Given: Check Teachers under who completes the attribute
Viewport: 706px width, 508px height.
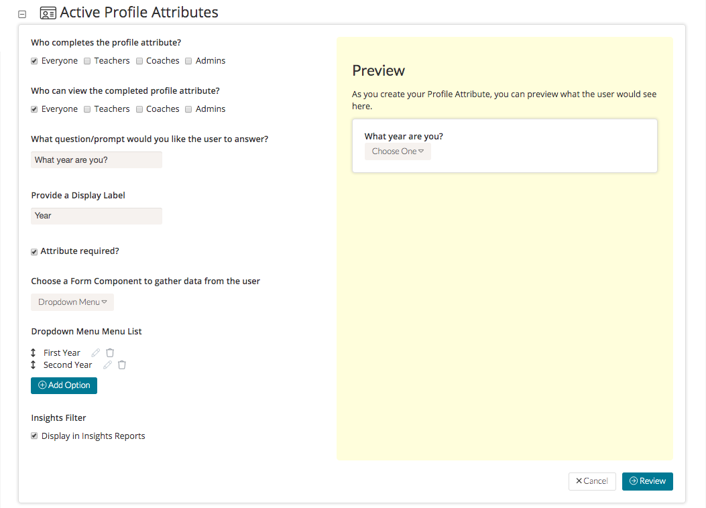Looking at the screenshot, I should click(87, 61).
